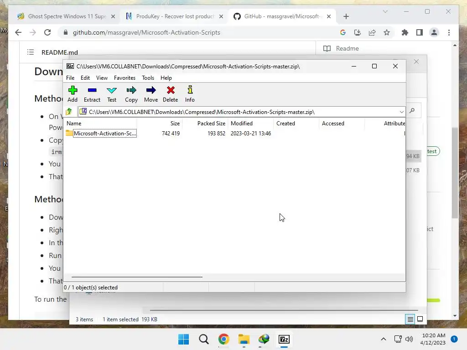
Task: Open File Explorer from the taskbar
Action: click(244, 339)
